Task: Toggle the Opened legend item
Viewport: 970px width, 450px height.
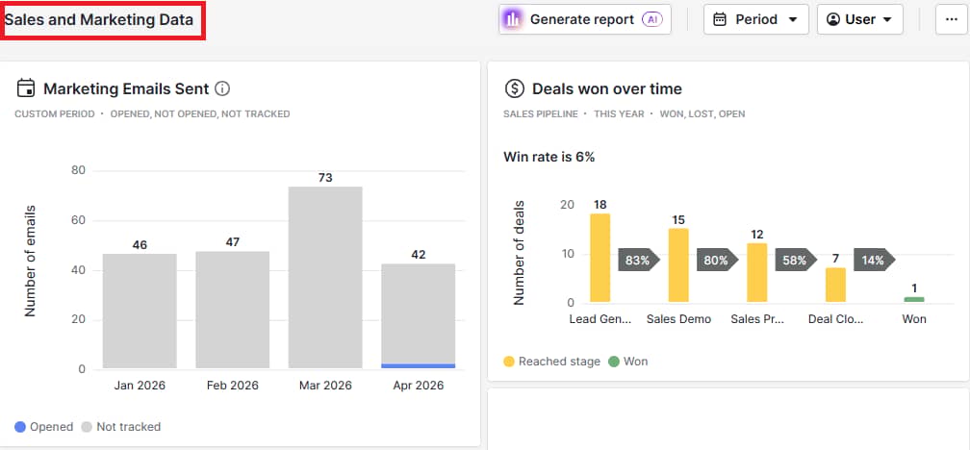Action: [x=44, y=427]
